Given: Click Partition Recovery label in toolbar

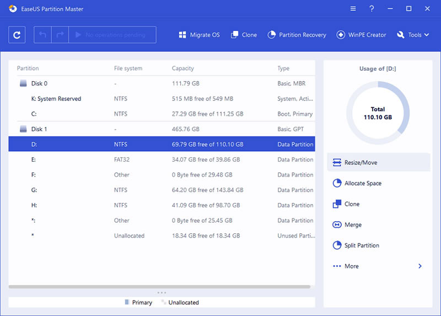Looking at the screenshot, I should (x=302, y=35).
